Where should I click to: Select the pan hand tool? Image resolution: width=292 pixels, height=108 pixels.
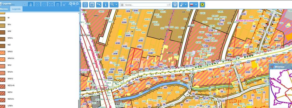pyautogui.click(x=31, y=4)
